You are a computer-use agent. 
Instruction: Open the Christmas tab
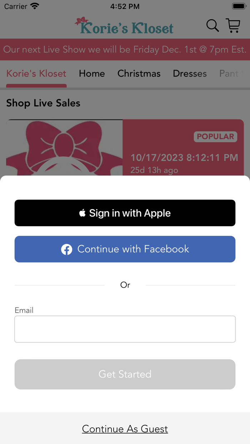(139, 74)
